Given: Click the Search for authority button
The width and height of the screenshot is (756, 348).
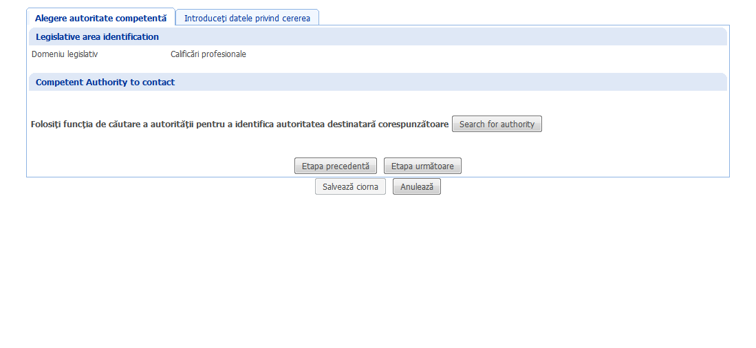Looking at the screenshot, I should point(497,124).
